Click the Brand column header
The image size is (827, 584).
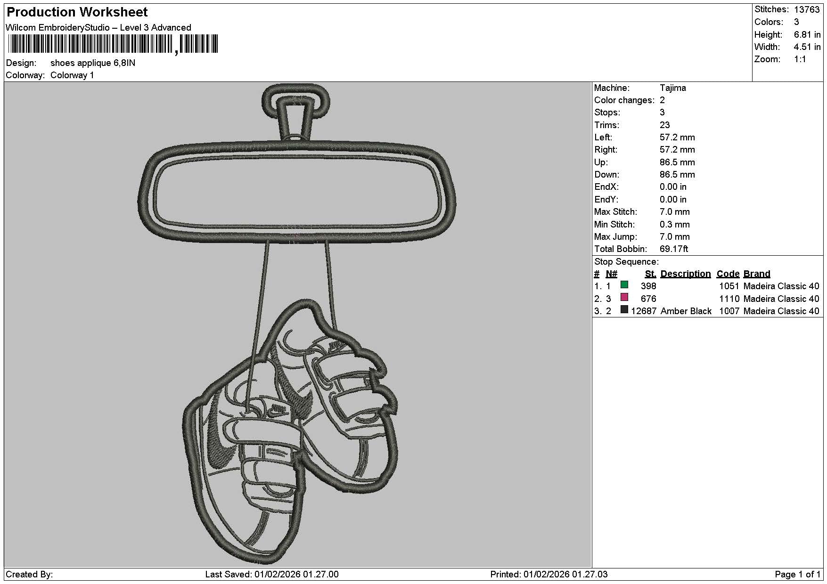coord(757,274)
